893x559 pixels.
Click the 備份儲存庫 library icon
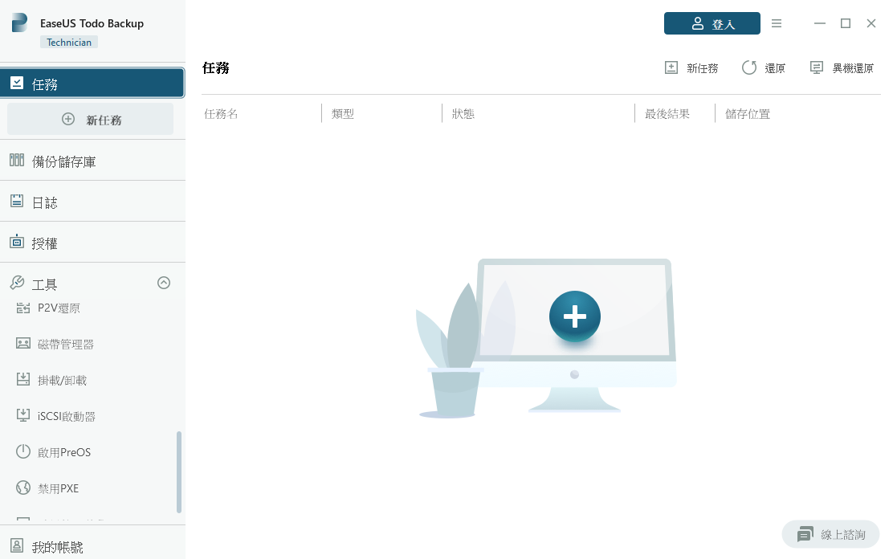point(17,160)
